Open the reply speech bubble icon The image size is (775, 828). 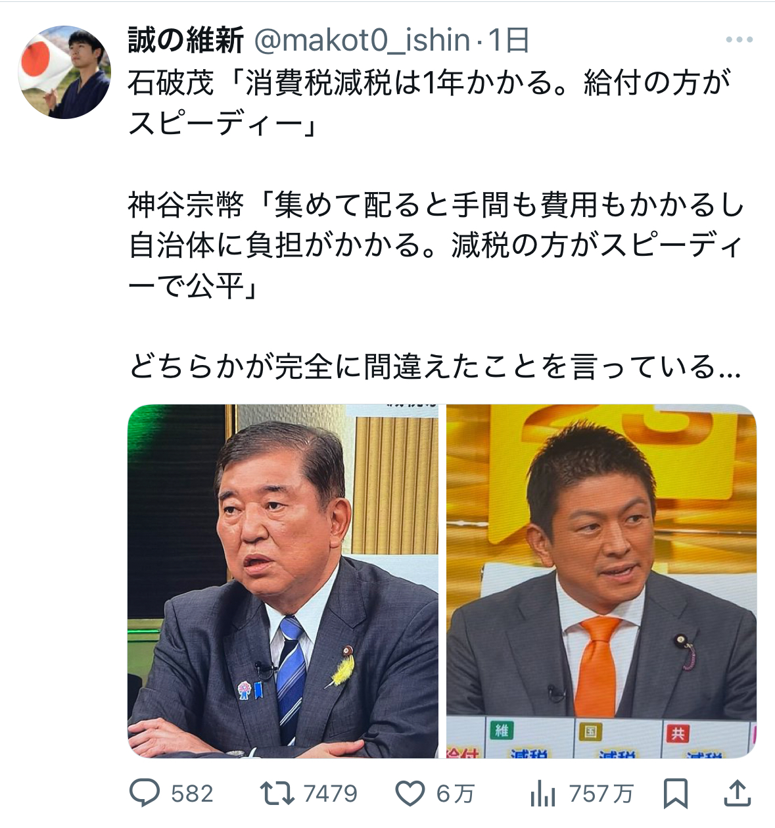(145, 793)
